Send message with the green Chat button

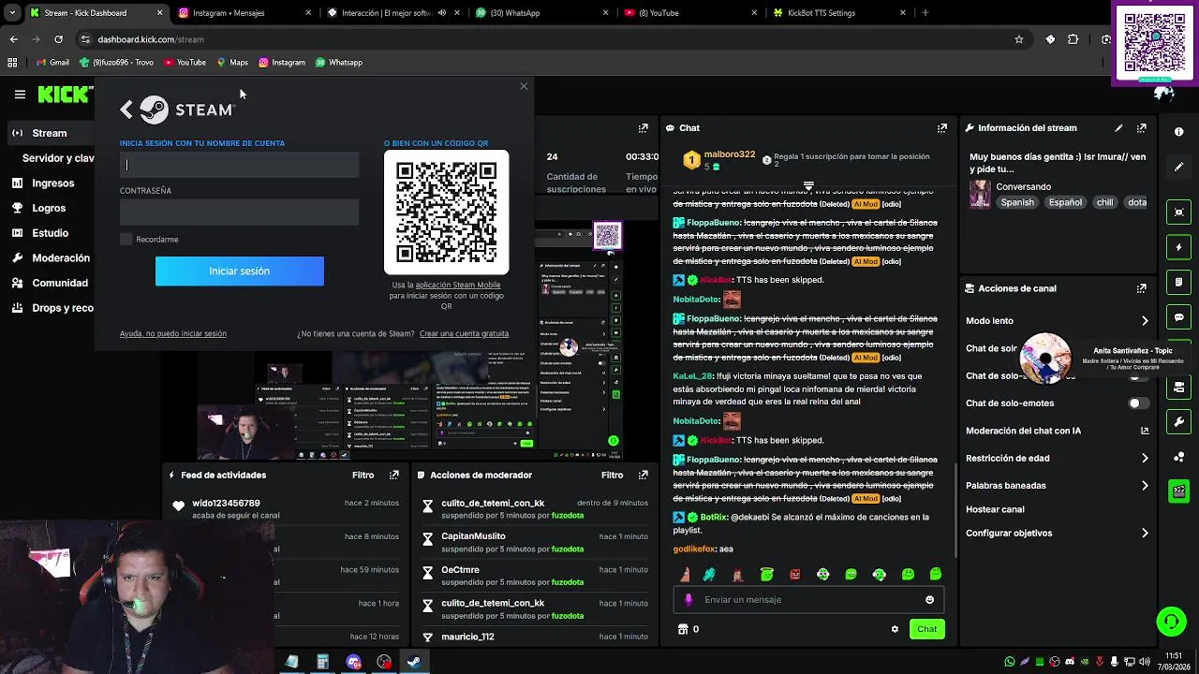pos(926,629)
